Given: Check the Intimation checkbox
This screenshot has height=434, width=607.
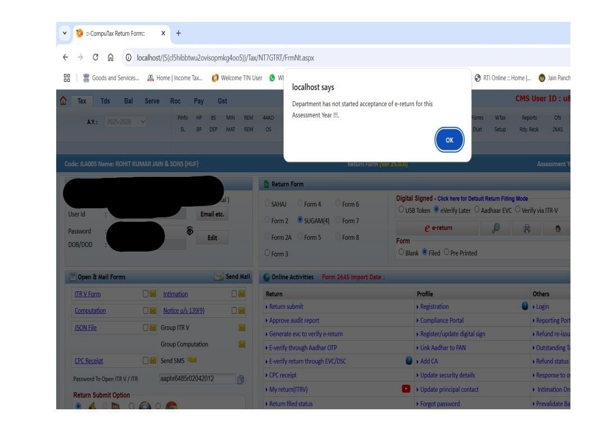Looking at the screenshot, I should [x=234, y=294].
